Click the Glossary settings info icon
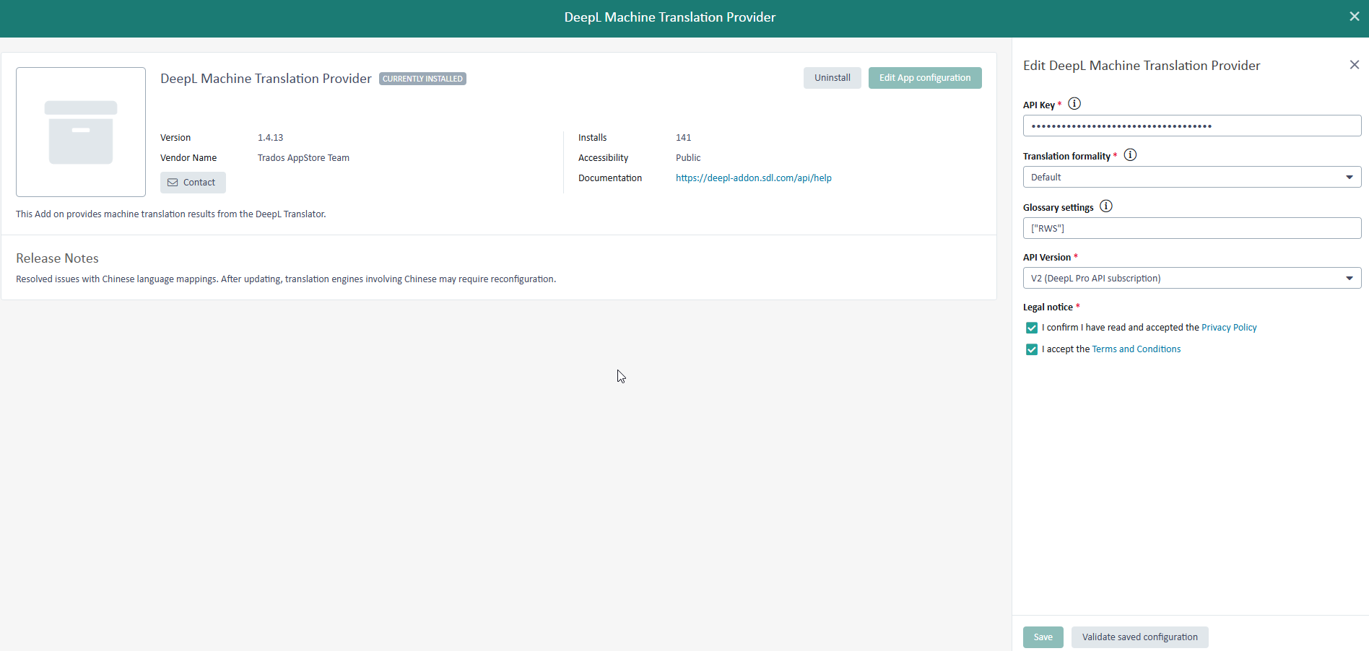Viewport: 1369px width, 651px height. click(x=1106, y=206)
